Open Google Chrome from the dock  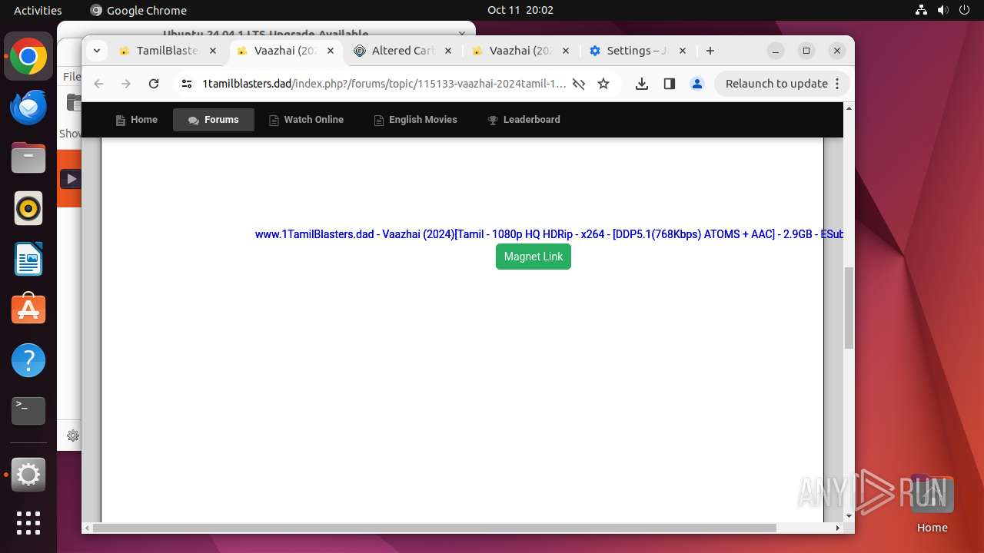click(28, 57)
